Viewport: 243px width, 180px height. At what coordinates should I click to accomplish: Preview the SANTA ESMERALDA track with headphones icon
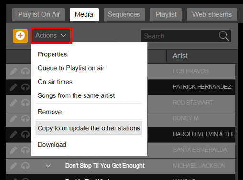coord(25,150)
